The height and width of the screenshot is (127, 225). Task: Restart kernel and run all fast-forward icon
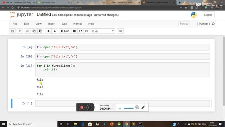click(x=87, y=31)
